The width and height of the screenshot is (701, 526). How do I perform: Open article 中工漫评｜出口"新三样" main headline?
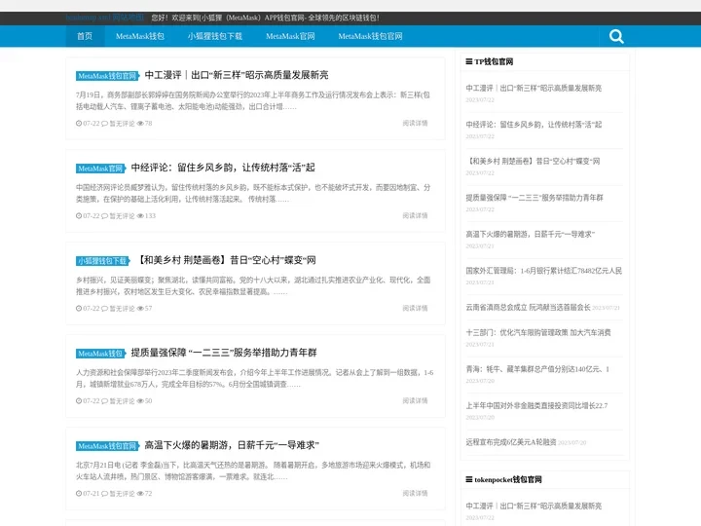tap(237, 75)
